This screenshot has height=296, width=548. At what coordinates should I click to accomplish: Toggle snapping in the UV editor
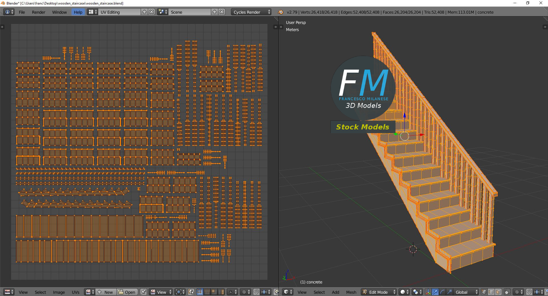[x=256, y=292]
